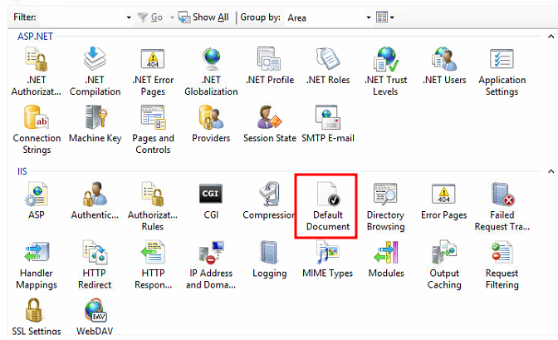This screenshot has height=340, width=558.
Task: Select the IIS group header label
Action: point(22,171)
